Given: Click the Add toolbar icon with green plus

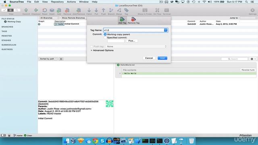Looking at the screenshot, I should coord(59,10).
